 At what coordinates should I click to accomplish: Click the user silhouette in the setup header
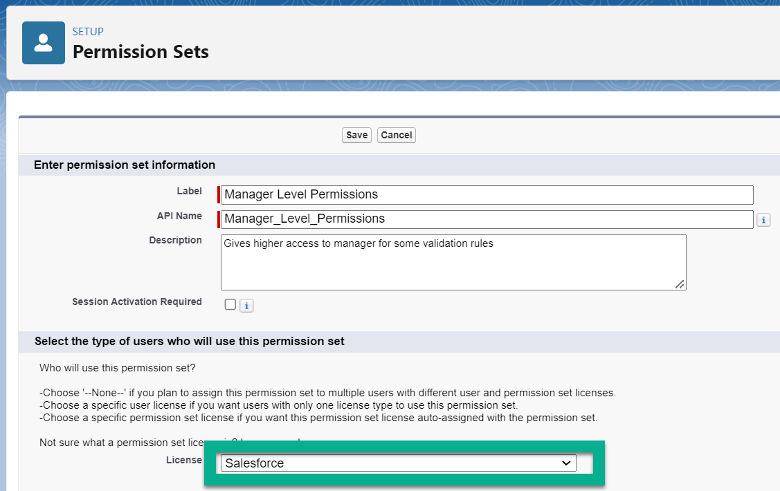43,42
